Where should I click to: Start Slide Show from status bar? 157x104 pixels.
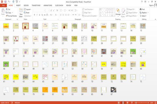[x=132, y=103]
